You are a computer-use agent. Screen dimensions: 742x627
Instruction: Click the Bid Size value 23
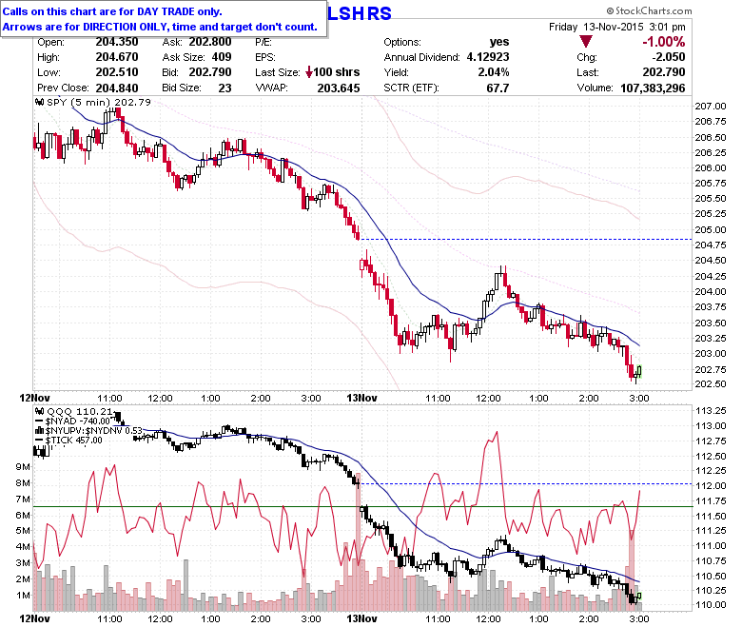[x=225, y=88]
